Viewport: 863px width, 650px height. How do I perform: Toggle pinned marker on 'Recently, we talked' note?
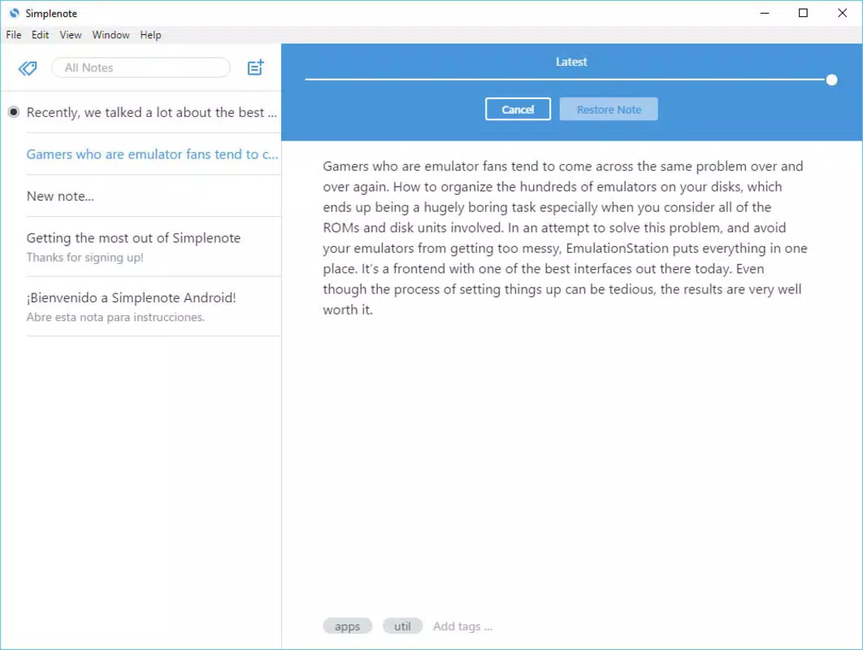point(14,112)
